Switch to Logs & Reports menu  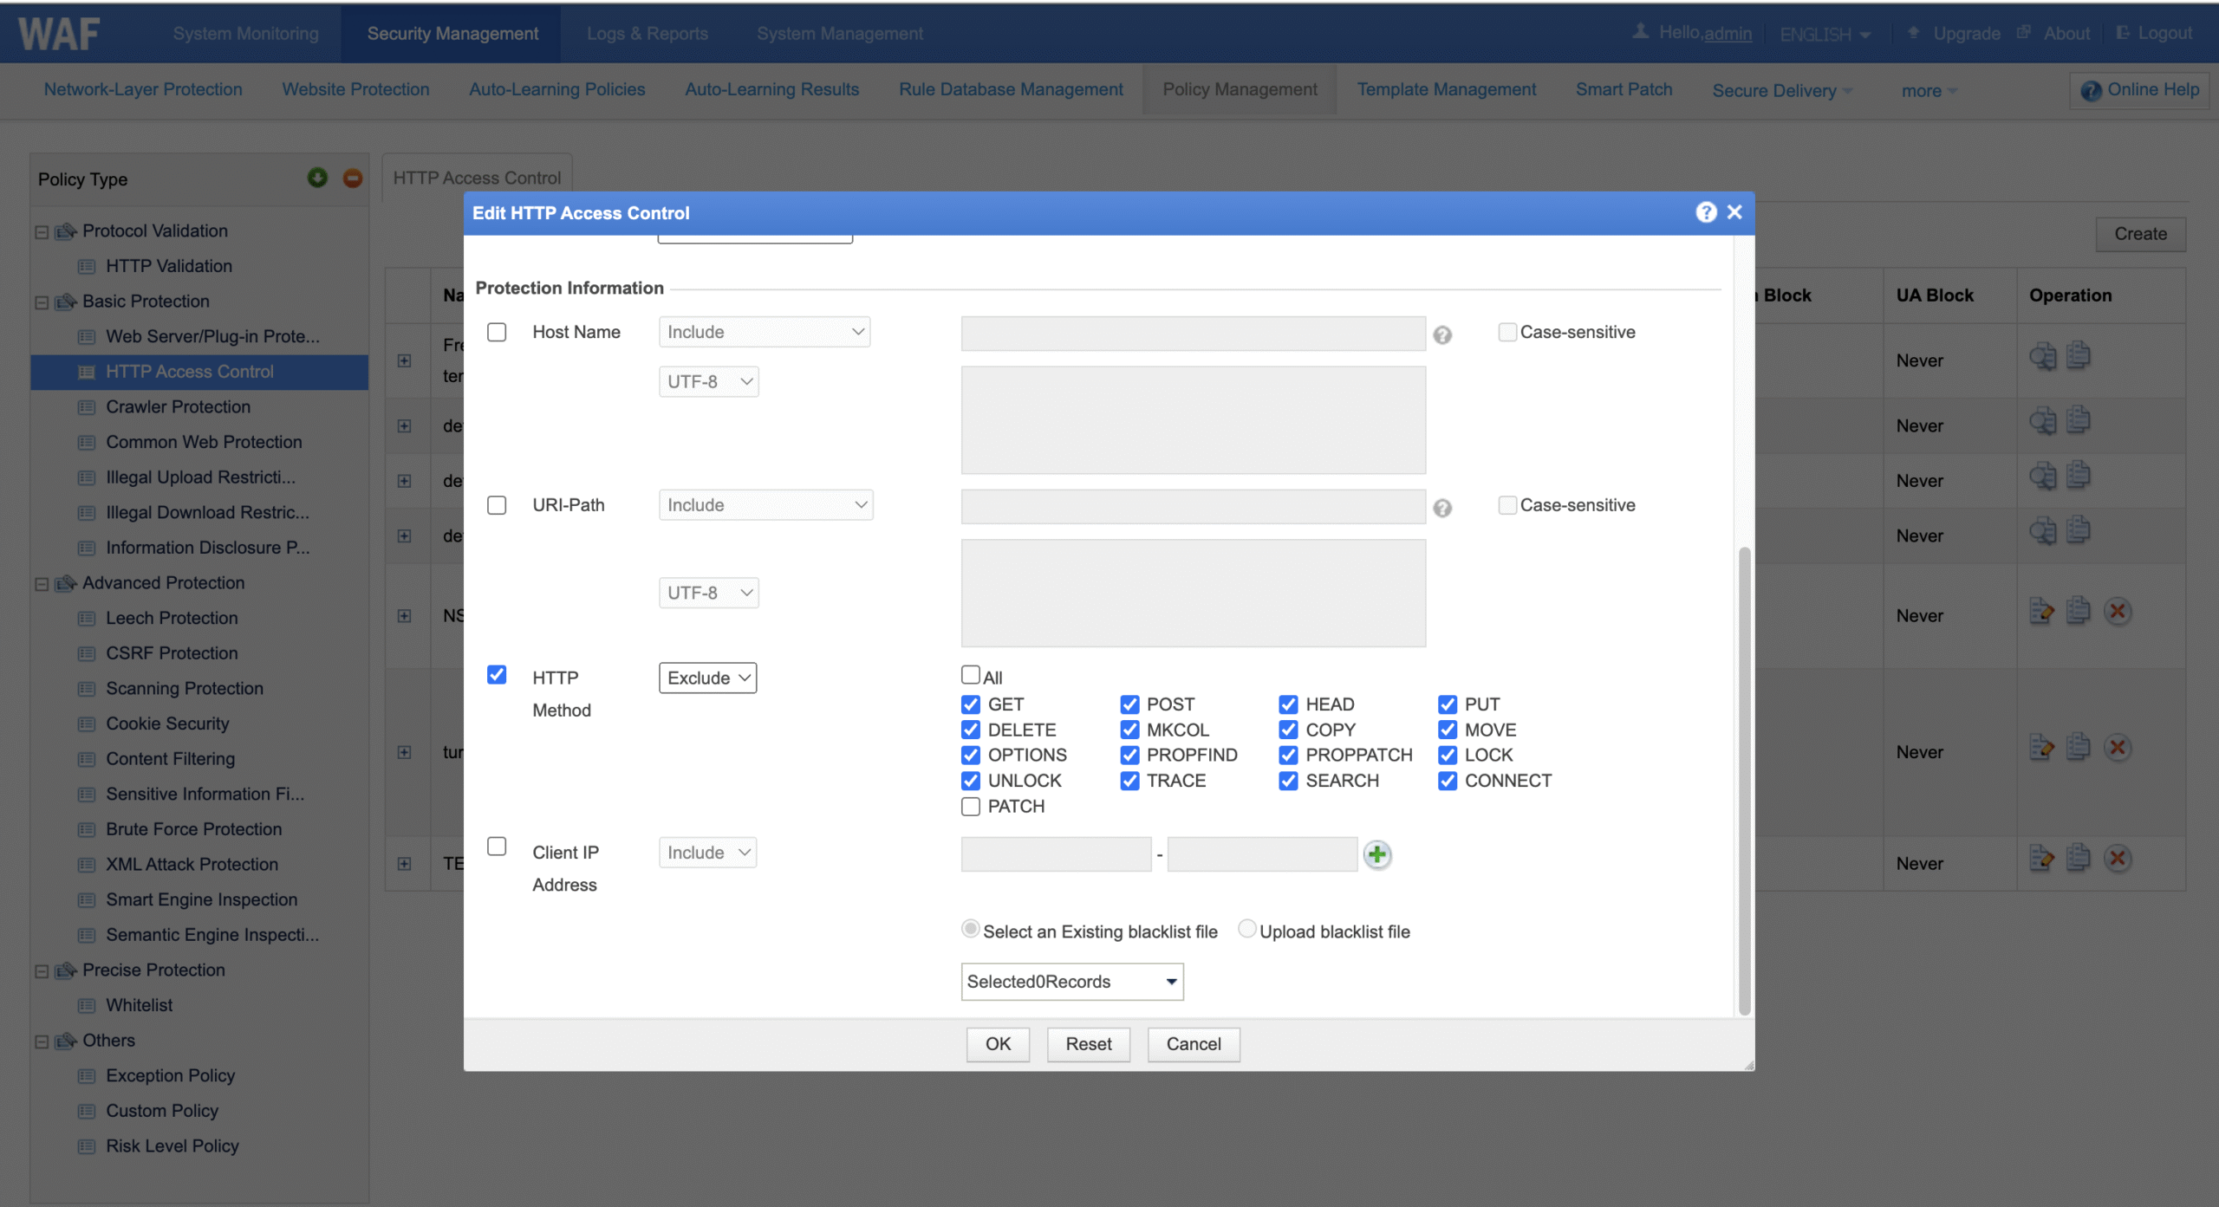pyautogui.click(x=647, y=34)
